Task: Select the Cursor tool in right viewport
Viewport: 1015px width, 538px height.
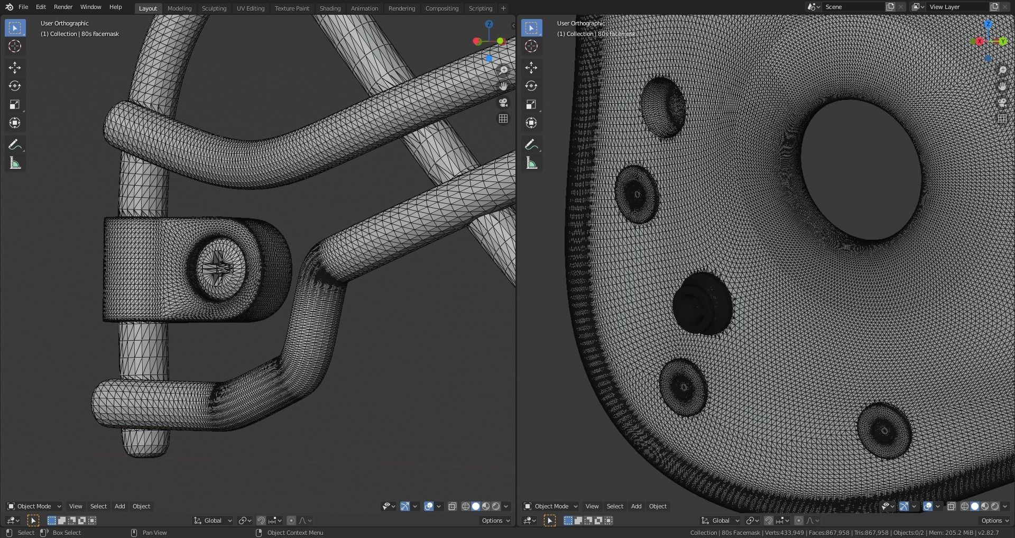Action: 531,46
